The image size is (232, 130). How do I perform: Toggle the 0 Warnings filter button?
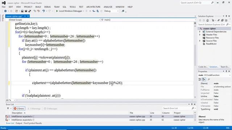point(34,109)
